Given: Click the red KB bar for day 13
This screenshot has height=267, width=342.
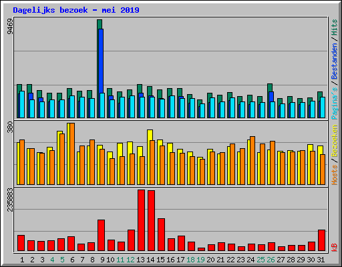Looking at the screenshot, I should pyautogui.click(x=141, y=220).
